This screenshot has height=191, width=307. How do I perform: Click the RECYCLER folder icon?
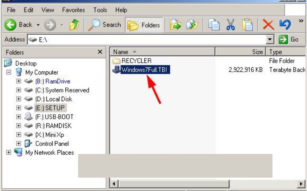click(116, 61)
